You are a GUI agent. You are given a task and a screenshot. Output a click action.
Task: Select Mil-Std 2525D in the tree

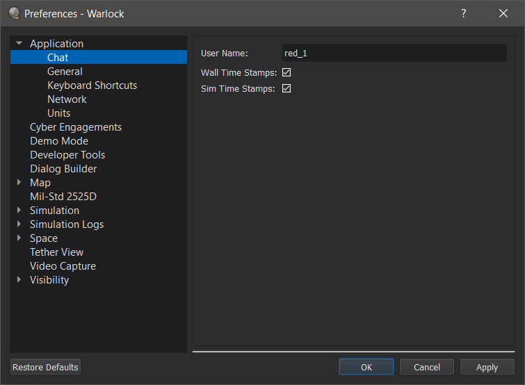pyautogui.click(x=63, y=197)
